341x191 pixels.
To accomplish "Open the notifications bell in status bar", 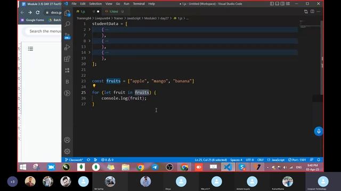I will [319, 160].
